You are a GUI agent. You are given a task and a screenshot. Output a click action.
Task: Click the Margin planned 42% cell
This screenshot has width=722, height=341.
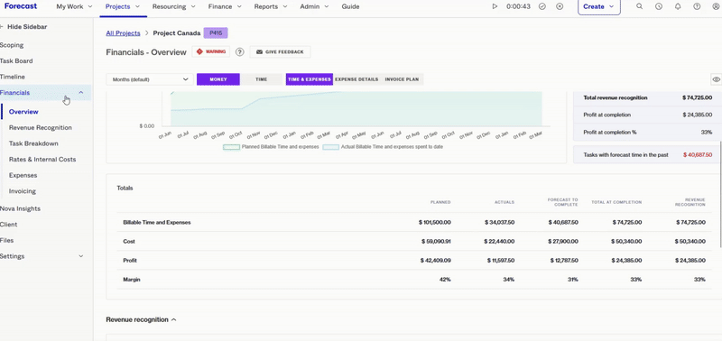445,280
